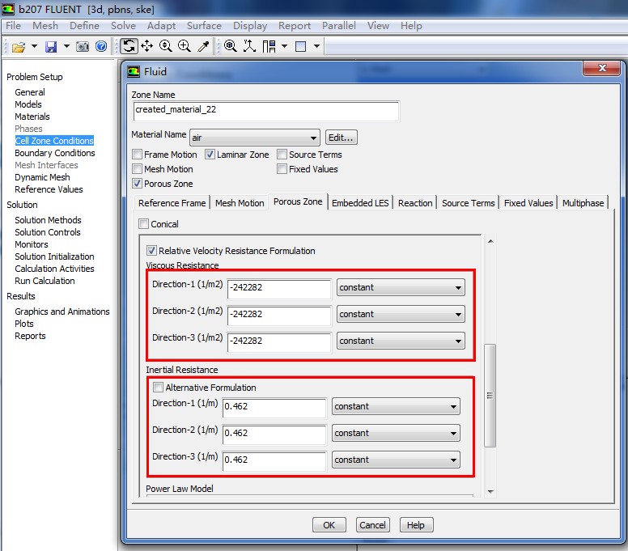Image resolution: width=628 pixels, height=551 pixels.
Task: Open help with the question mark icon
Action: tap(101, 47)
